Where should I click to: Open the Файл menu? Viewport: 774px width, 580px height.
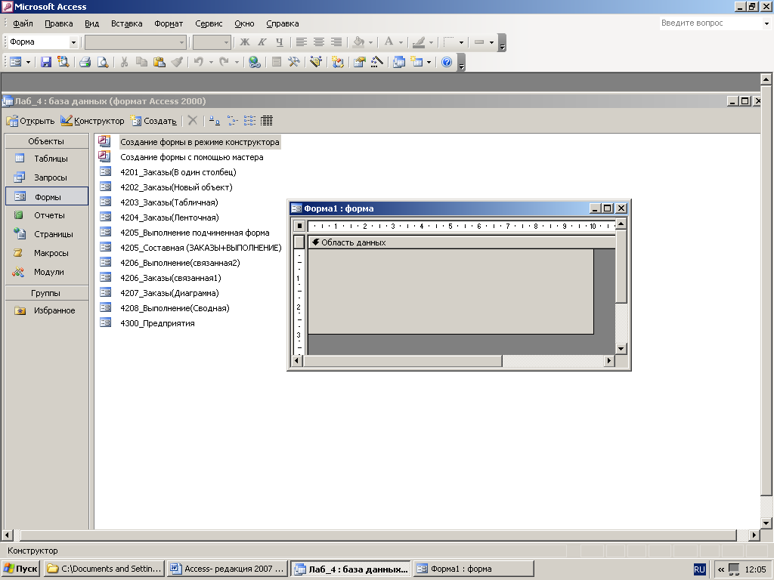point(23,23)
